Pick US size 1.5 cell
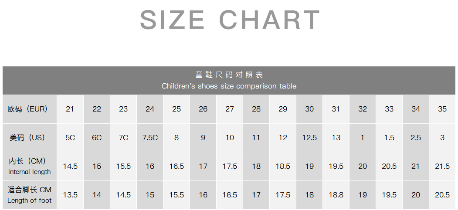Viewport: 458px width, 210px height. click(x=389, y=138)
